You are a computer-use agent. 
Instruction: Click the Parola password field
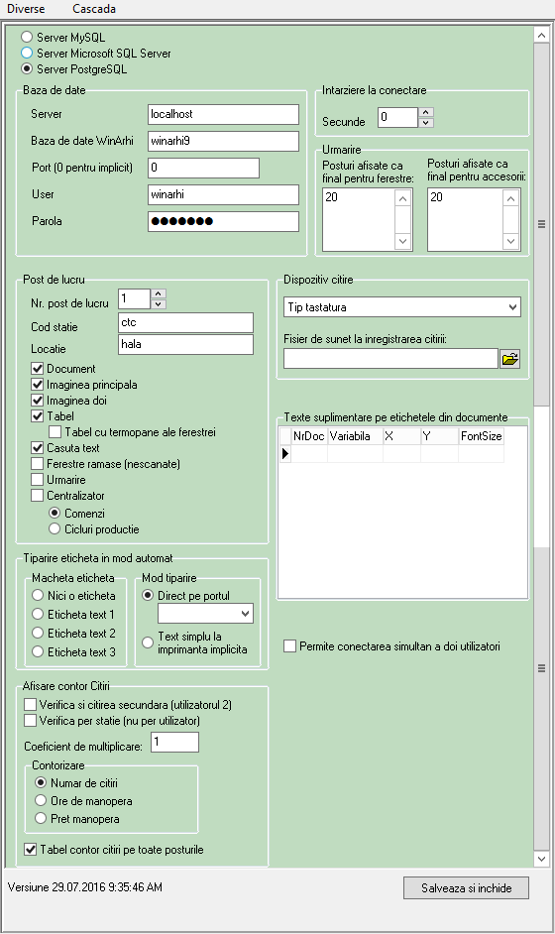pyautogui.click(x=223, y=221)
